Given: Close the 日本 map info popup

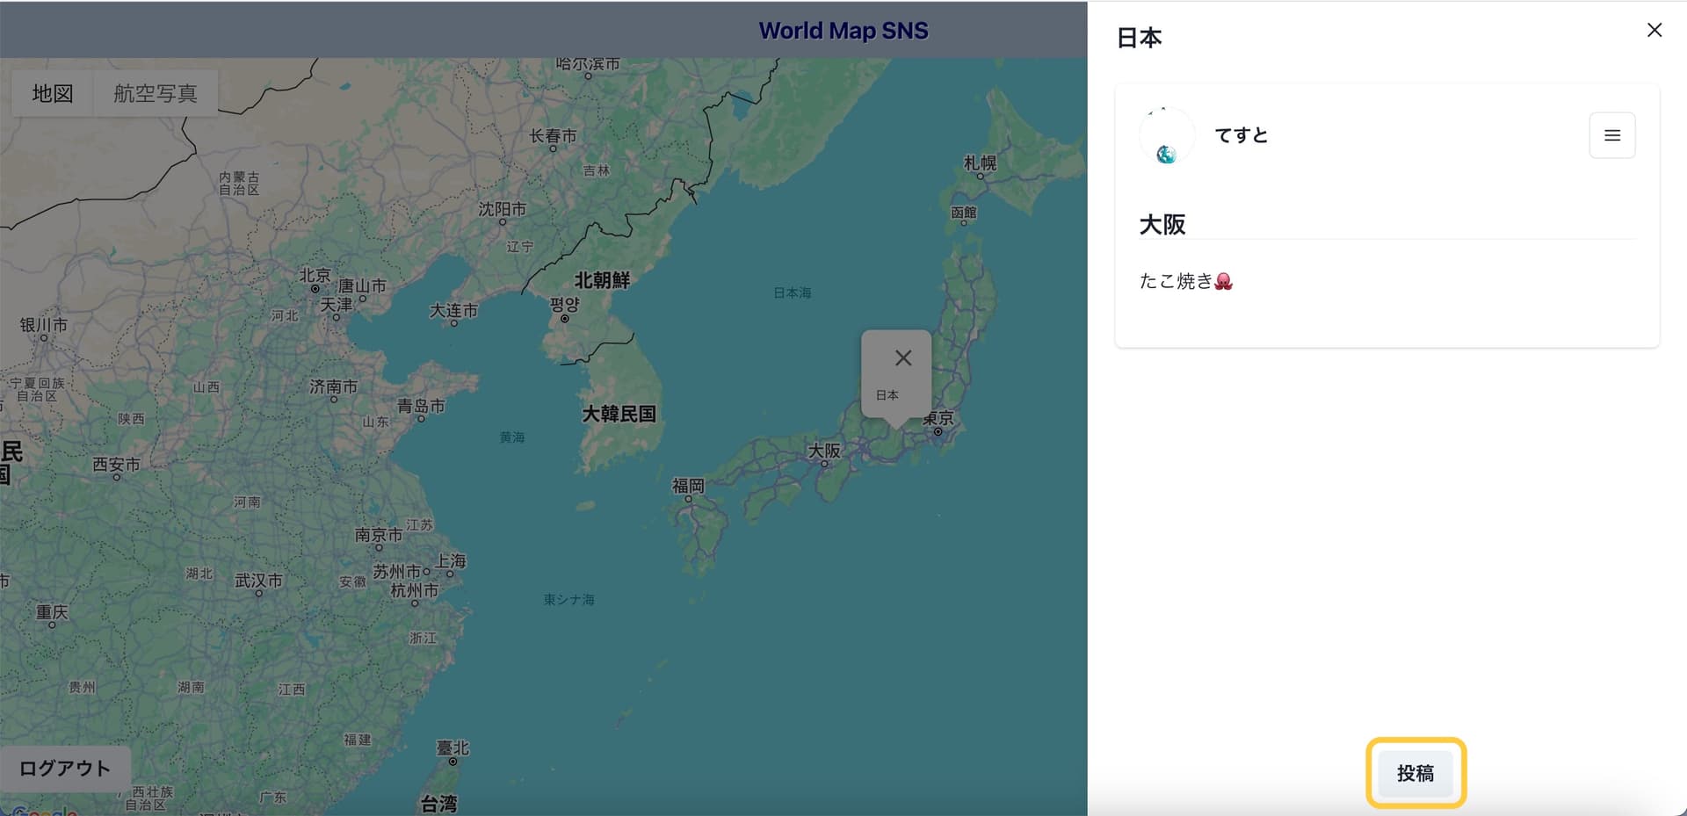Looking at the screenshot, I should (x=902, y=357).
